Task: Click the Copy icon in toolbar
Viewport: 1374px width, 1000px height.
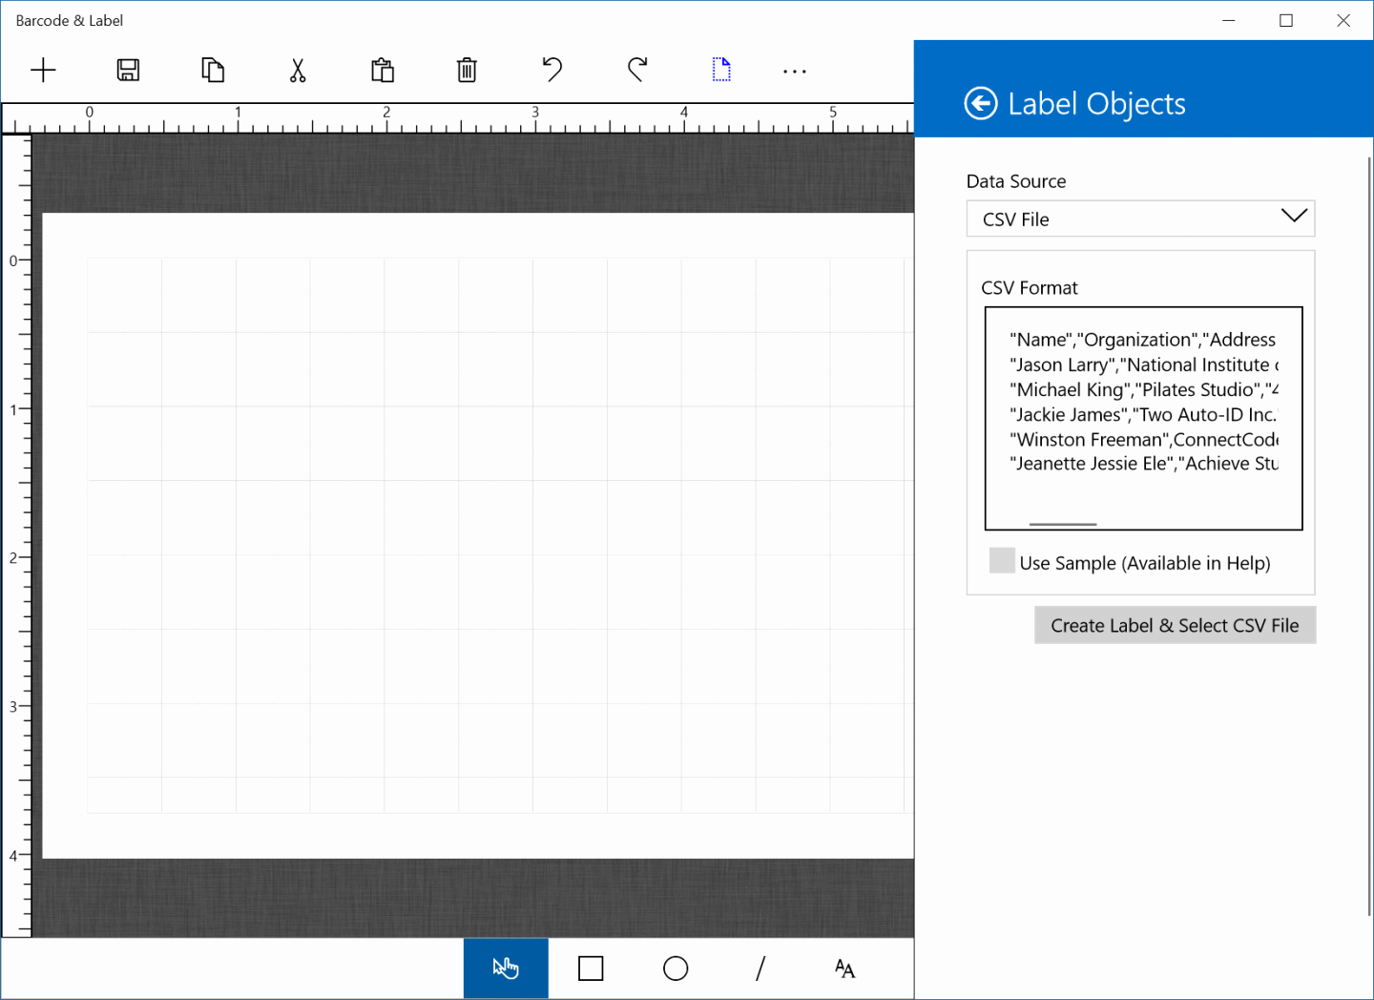Action: click(213, 70)
